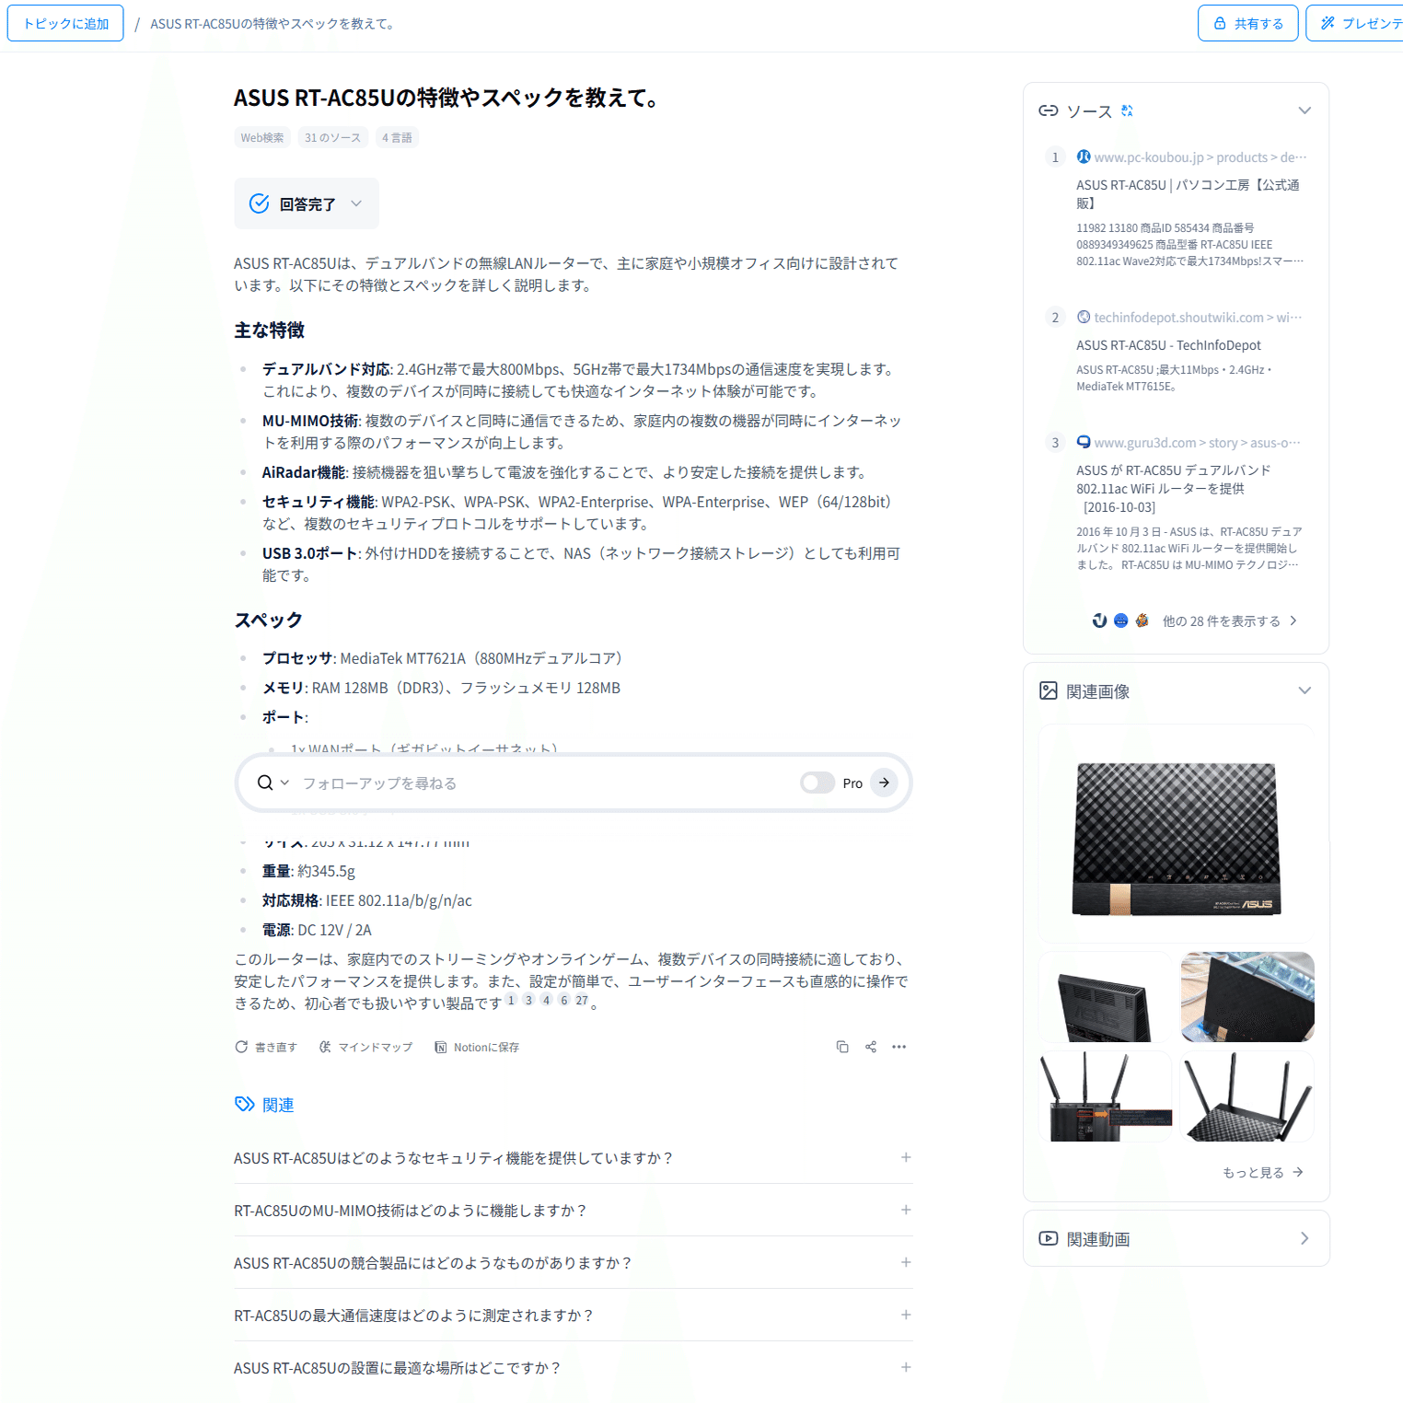Open the 関連動画 video panel icon
This screenshot has height=1403, width=1403.
[x=1048, y=1239]
